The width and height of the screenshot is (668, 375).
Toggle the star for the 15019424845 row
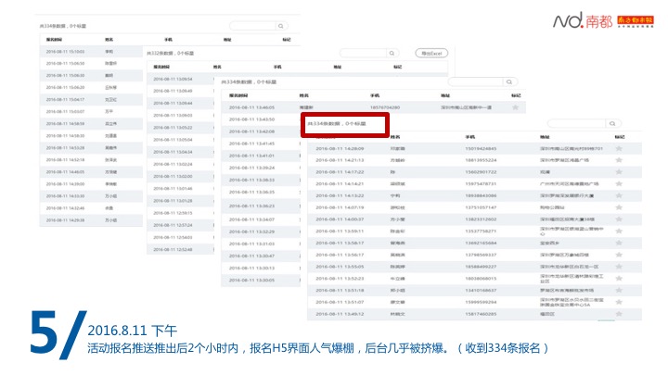pos(619,147)
